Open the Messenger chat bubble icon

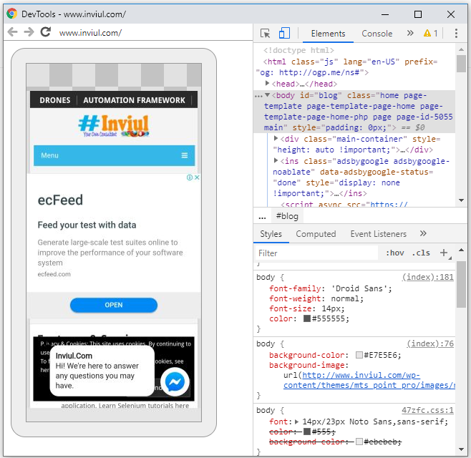pyautogui.click(x=175, y=382)
